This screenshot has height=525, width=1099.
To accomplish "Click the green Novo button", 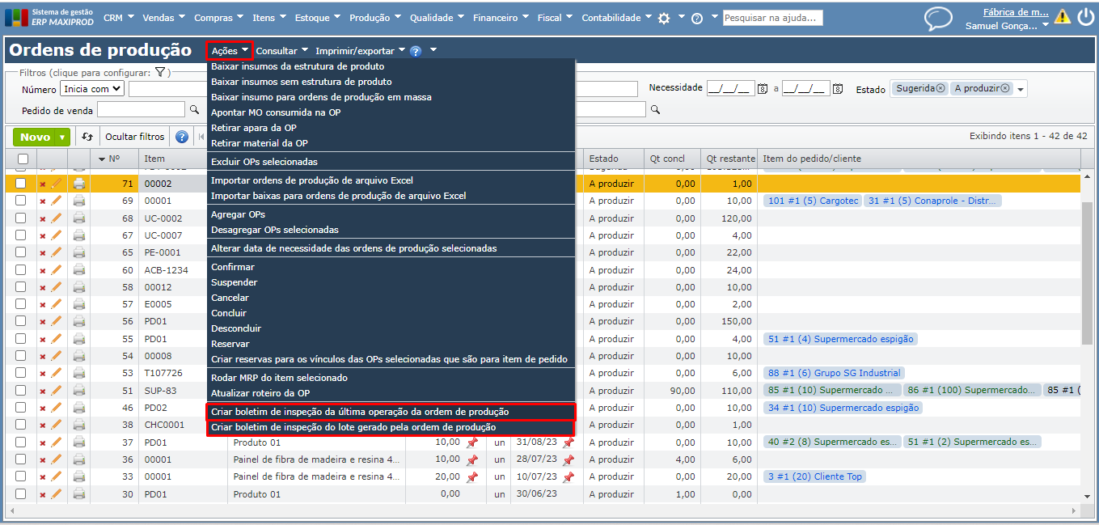I will [36, 137].
